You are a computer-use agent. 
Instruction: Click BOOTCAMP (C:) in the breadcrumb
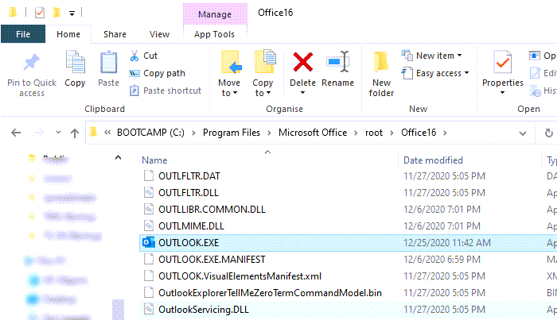pos(150,133)
